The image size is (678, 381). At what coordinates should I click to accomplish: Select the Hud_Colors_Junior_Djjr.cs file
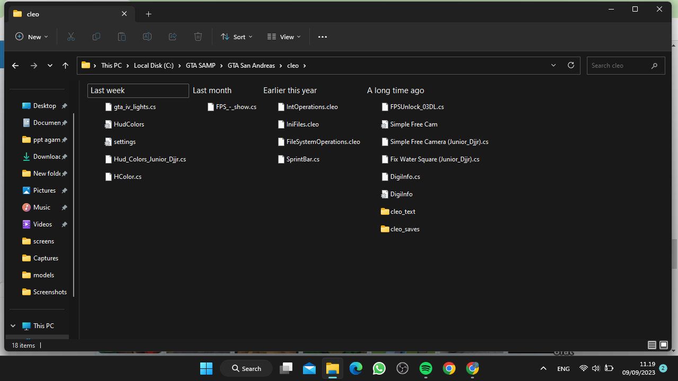pyautogui.click(x=145, y=159)
